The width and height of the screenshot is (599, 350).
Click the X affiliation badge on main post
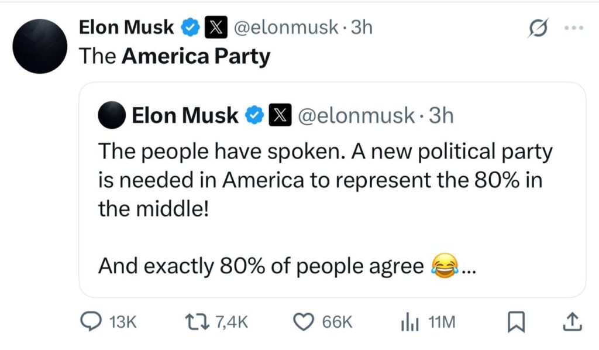(216, 28)
